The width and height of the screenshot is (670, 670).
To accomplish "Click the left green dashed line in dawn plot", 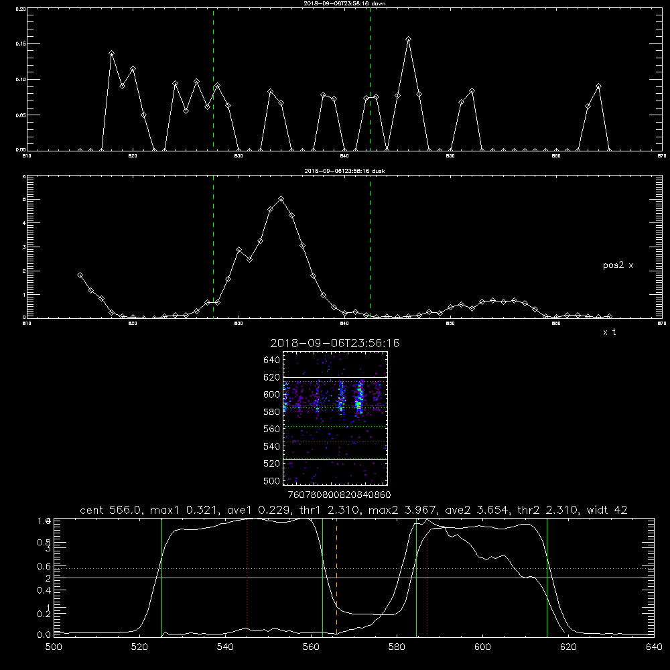I will click(213, 79).
